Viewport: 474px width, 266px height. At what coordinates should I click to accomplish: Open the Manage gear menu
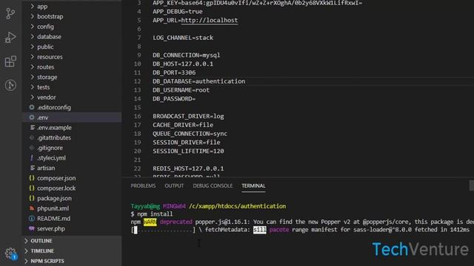11,253
